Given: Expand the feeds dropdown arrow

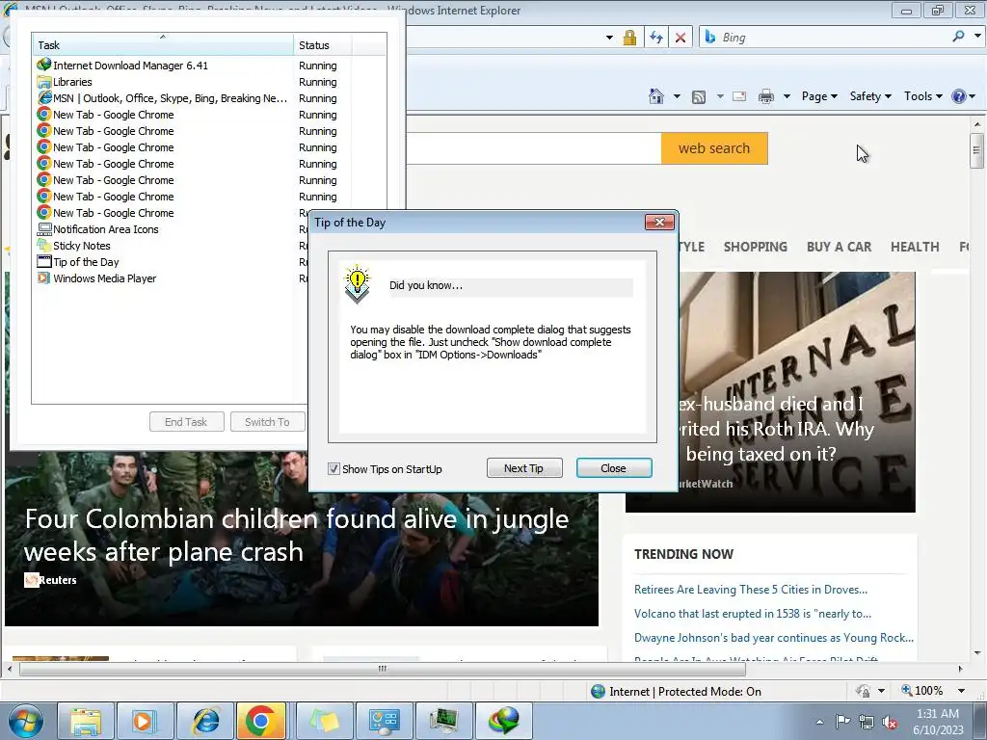Looking at the screenshot, I should (719, 96).
